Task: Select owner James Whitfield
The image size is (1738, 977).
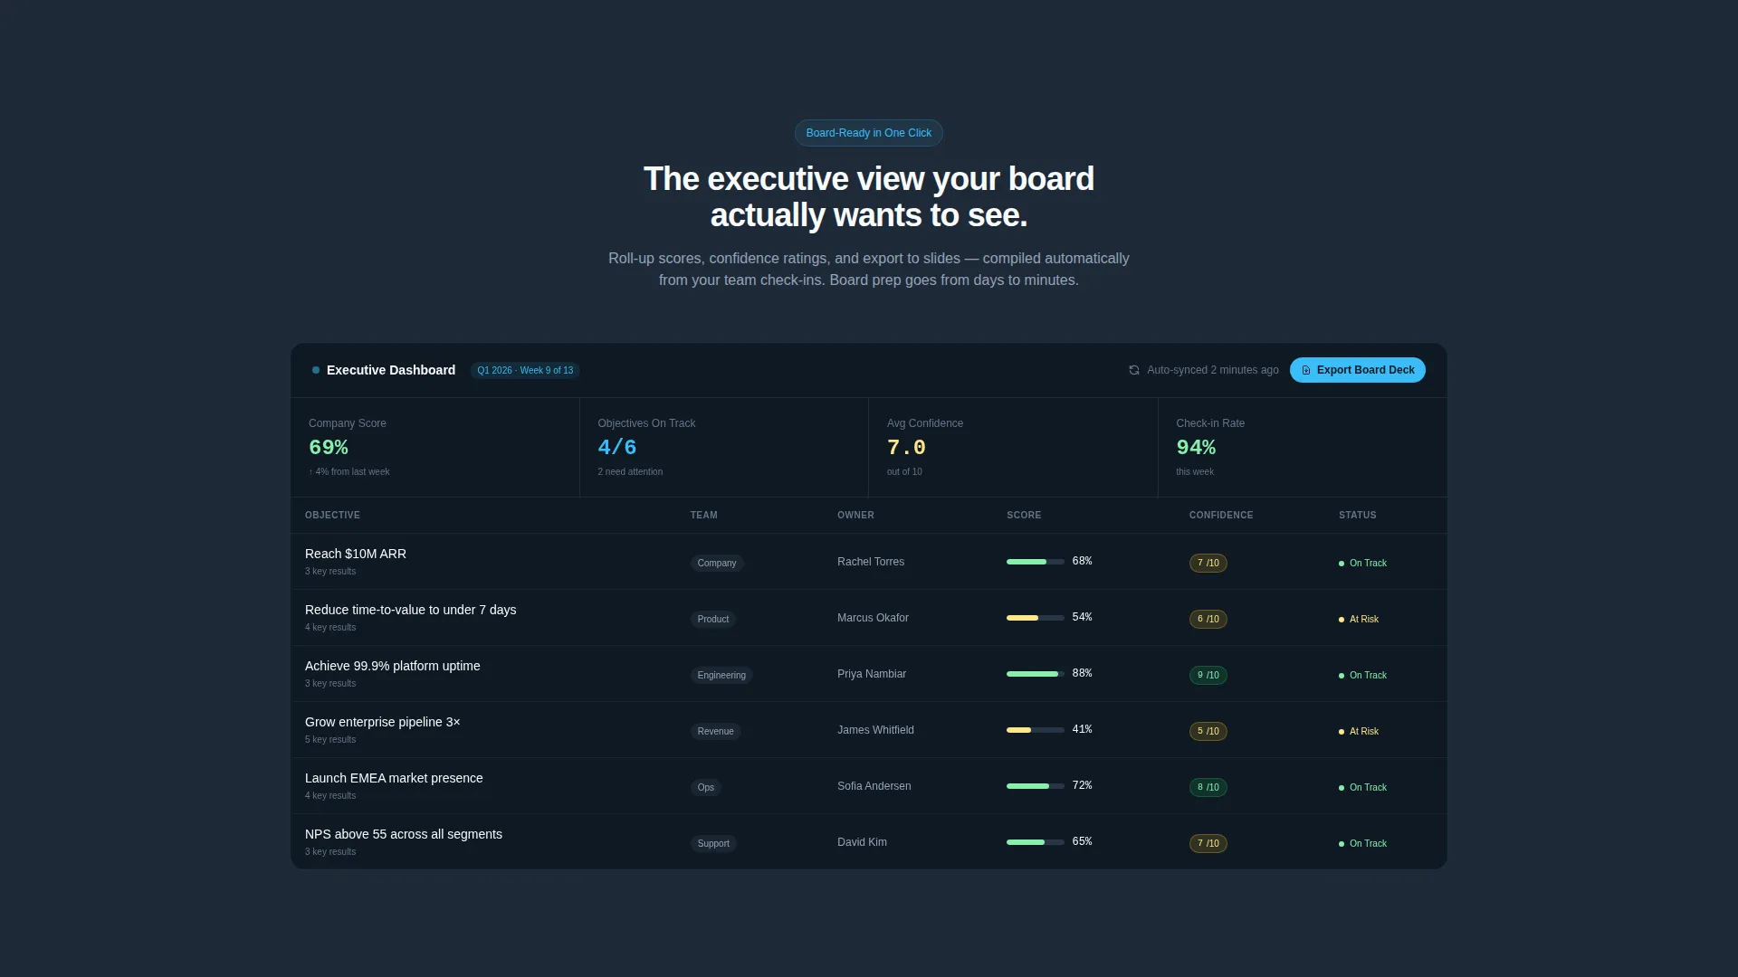Action: click(x=875, y=730)
